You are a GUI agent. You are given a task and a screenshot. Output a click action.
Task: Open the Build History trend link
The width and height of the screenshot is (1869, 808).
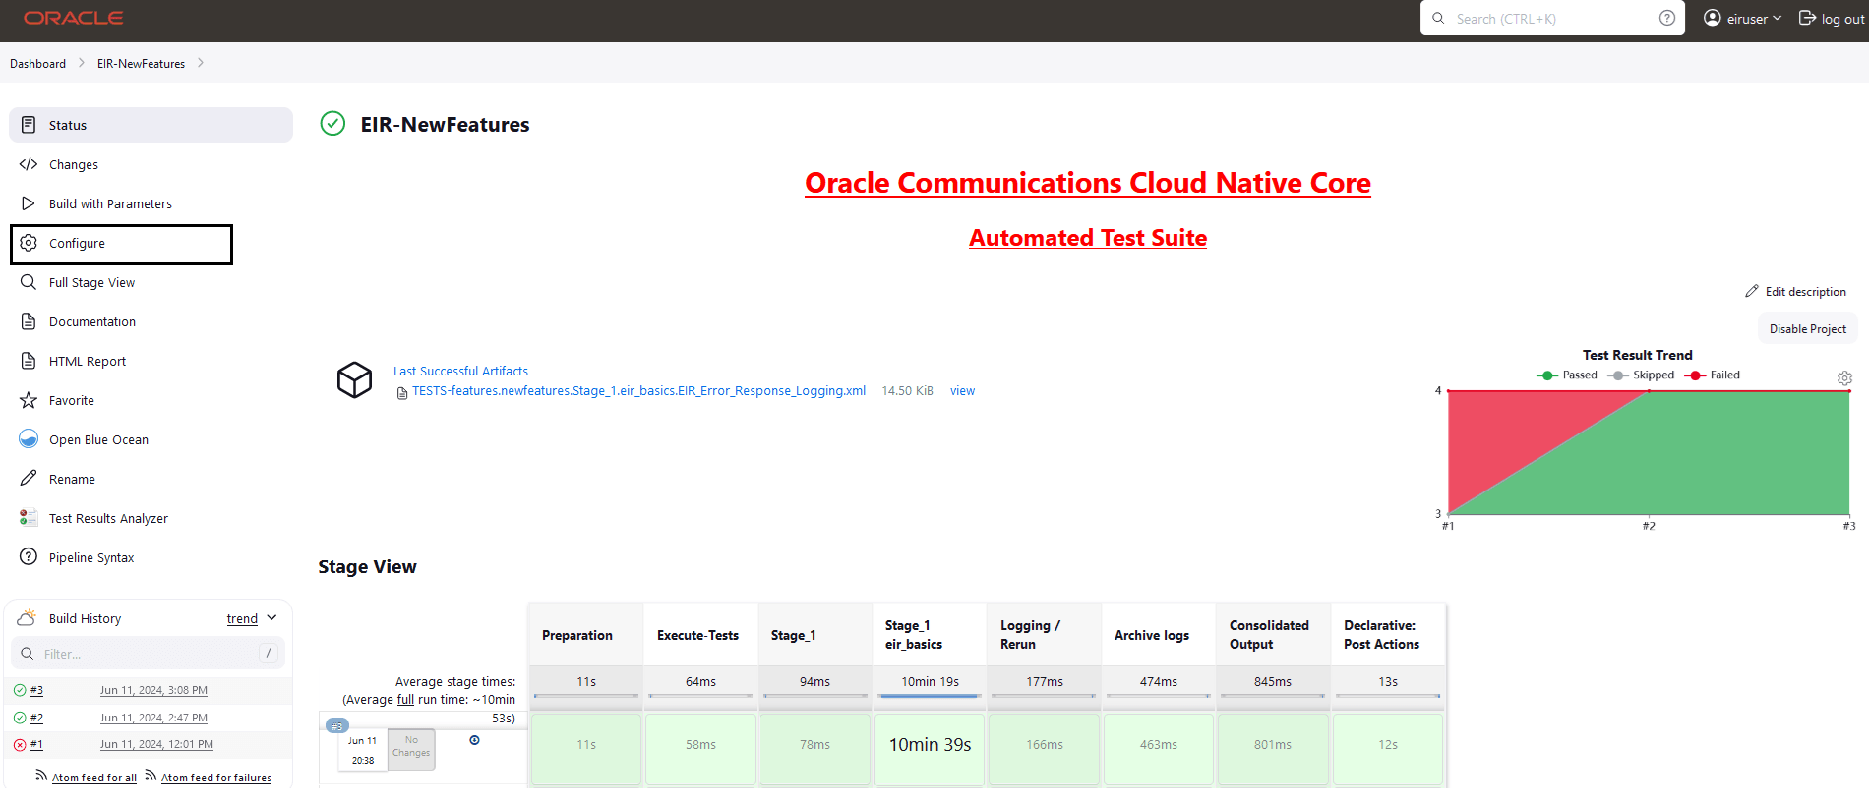coord(242,618)
